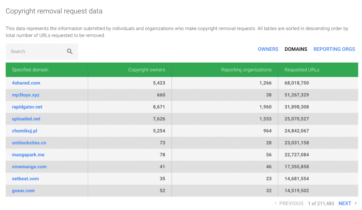Open the unblocksites.co domain link
Image resolution: width=362 pixels, height=210 pixels.
[29, 143]
